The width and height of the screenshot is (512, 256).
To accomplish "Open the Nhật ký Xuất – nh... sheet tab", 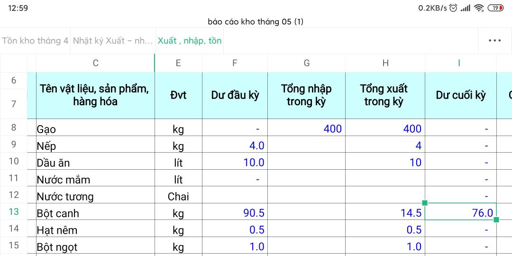I will click(112, 41).
